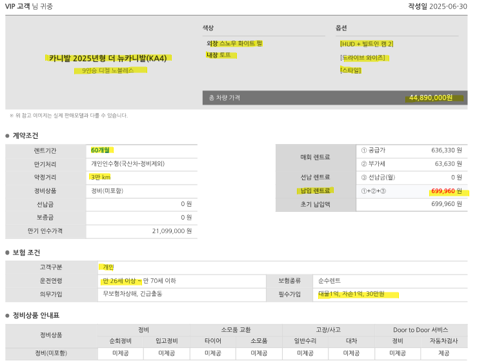Click the 옵션 section header
Screen dimensions: 477x361
pyautogui.click(x=341, y=28)
